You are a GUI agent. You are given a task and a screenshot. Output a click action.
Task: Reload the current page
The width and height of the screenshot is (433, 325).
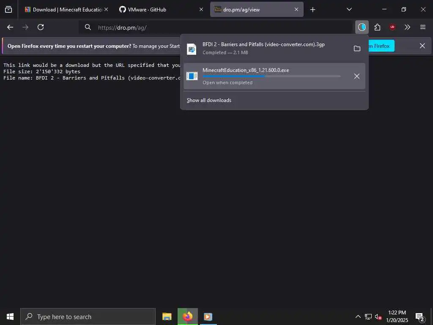(41, 27)
